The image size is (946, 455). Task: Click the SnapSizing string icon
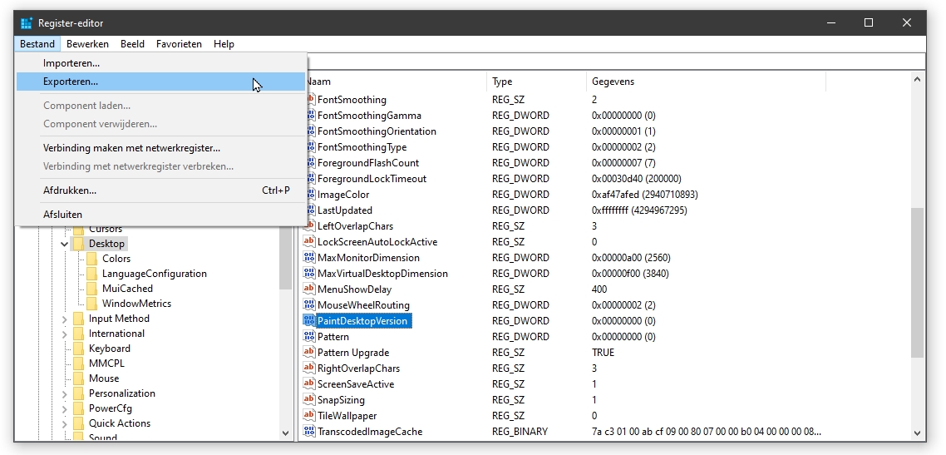click(309, 399)
